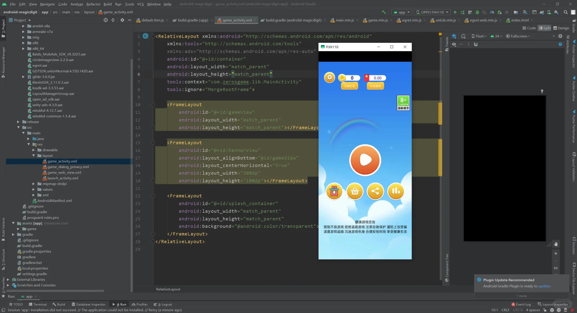Screen dimensions: 577x313
Task: Open the Profiler gauge icon in toolbar
Action: coord(492,12)
